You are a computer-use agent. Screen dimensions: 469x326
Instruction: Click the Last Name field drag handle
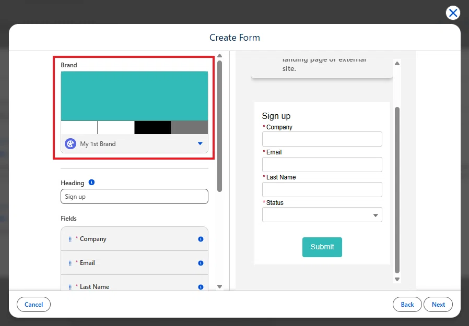(70, 287)
